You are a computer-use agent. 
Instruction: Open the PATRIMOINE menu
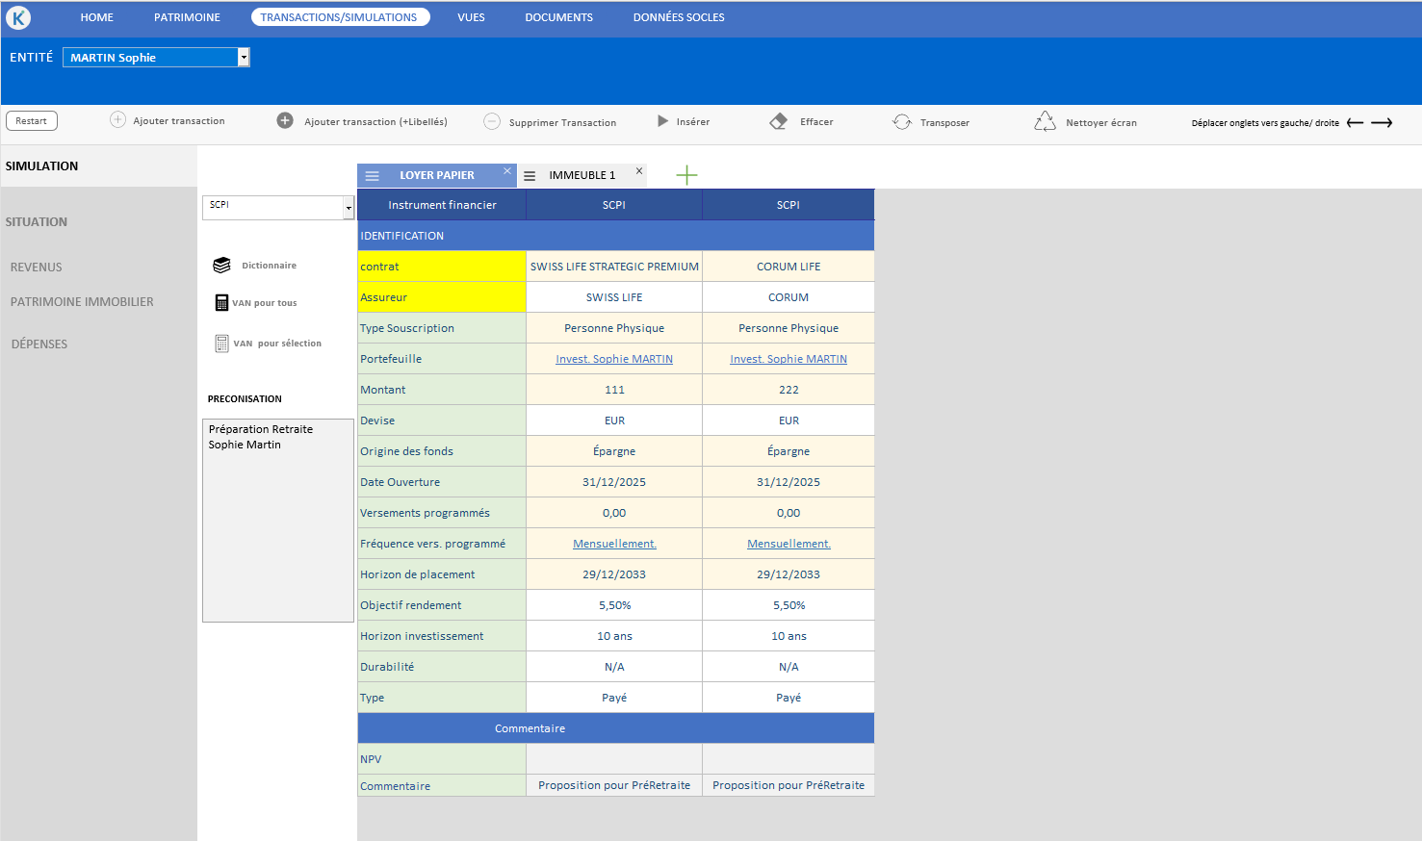187,17
